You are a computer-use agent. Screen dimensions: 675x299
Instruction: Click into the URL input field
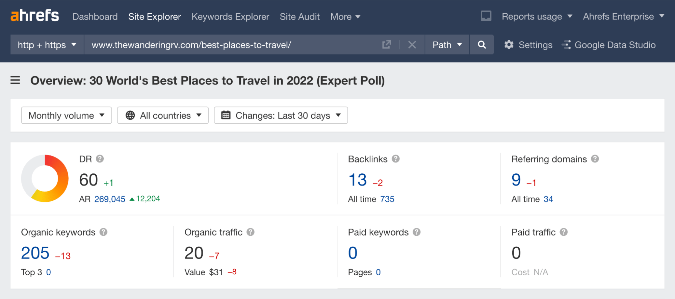click(230, 45)
